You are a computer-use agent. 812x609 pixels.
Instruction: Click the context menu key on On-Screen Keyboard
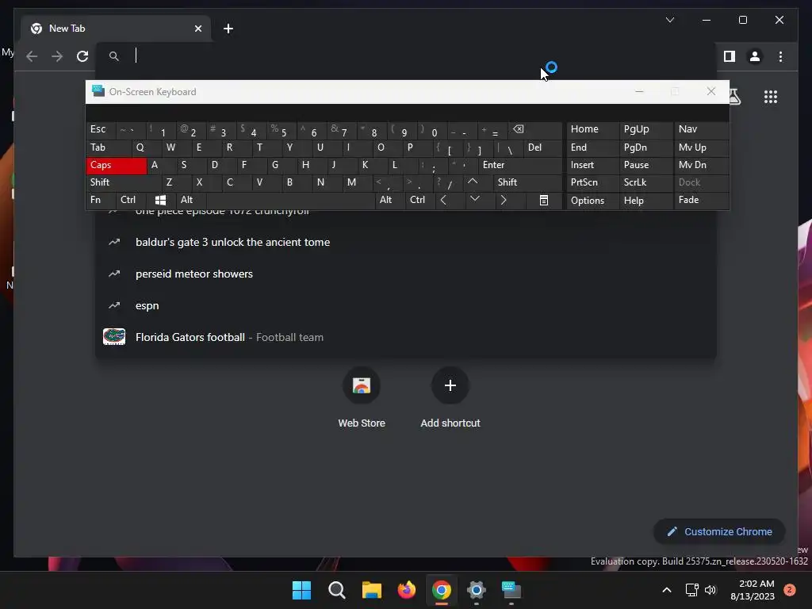coord(544,200)
